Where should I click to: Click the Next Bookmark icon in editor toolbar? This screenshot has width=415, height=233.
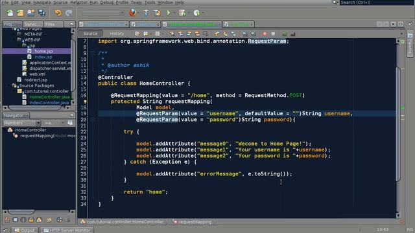[225, 34]
